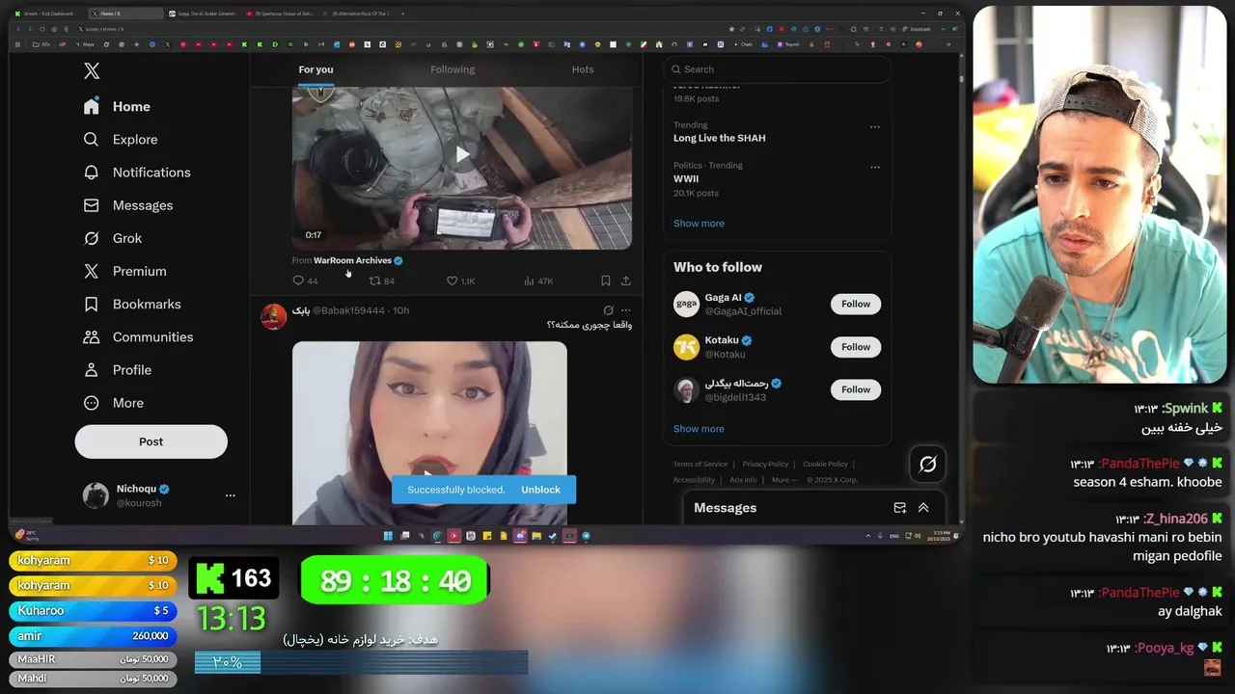The image size is (1235, 694).
Task: Click Show more under Who to follow
Action: [x=699, y=429]
